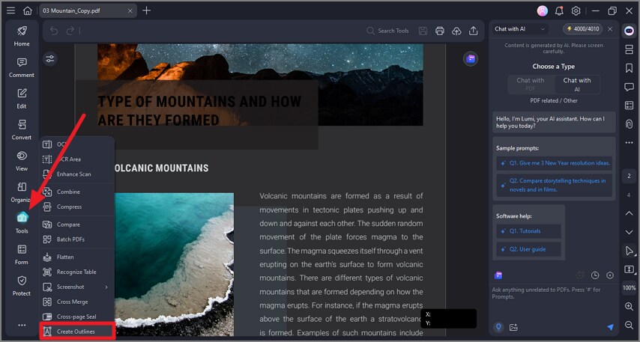The height and width of the screenshot is (342, 640).
Task: Click the Search Tools field
Action: (x=387, y=31)
